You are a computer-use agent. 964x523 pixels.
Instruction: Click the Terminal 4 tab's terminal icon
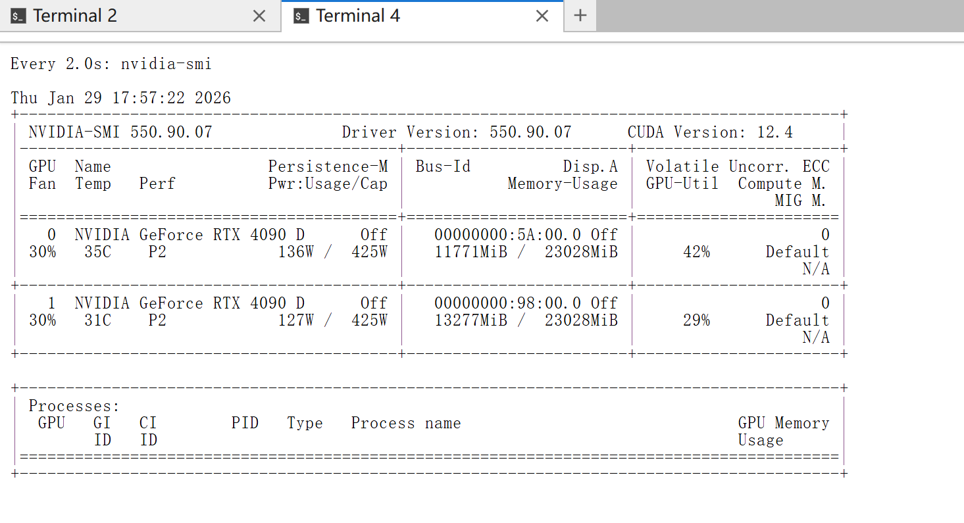(x=301, y=16)
